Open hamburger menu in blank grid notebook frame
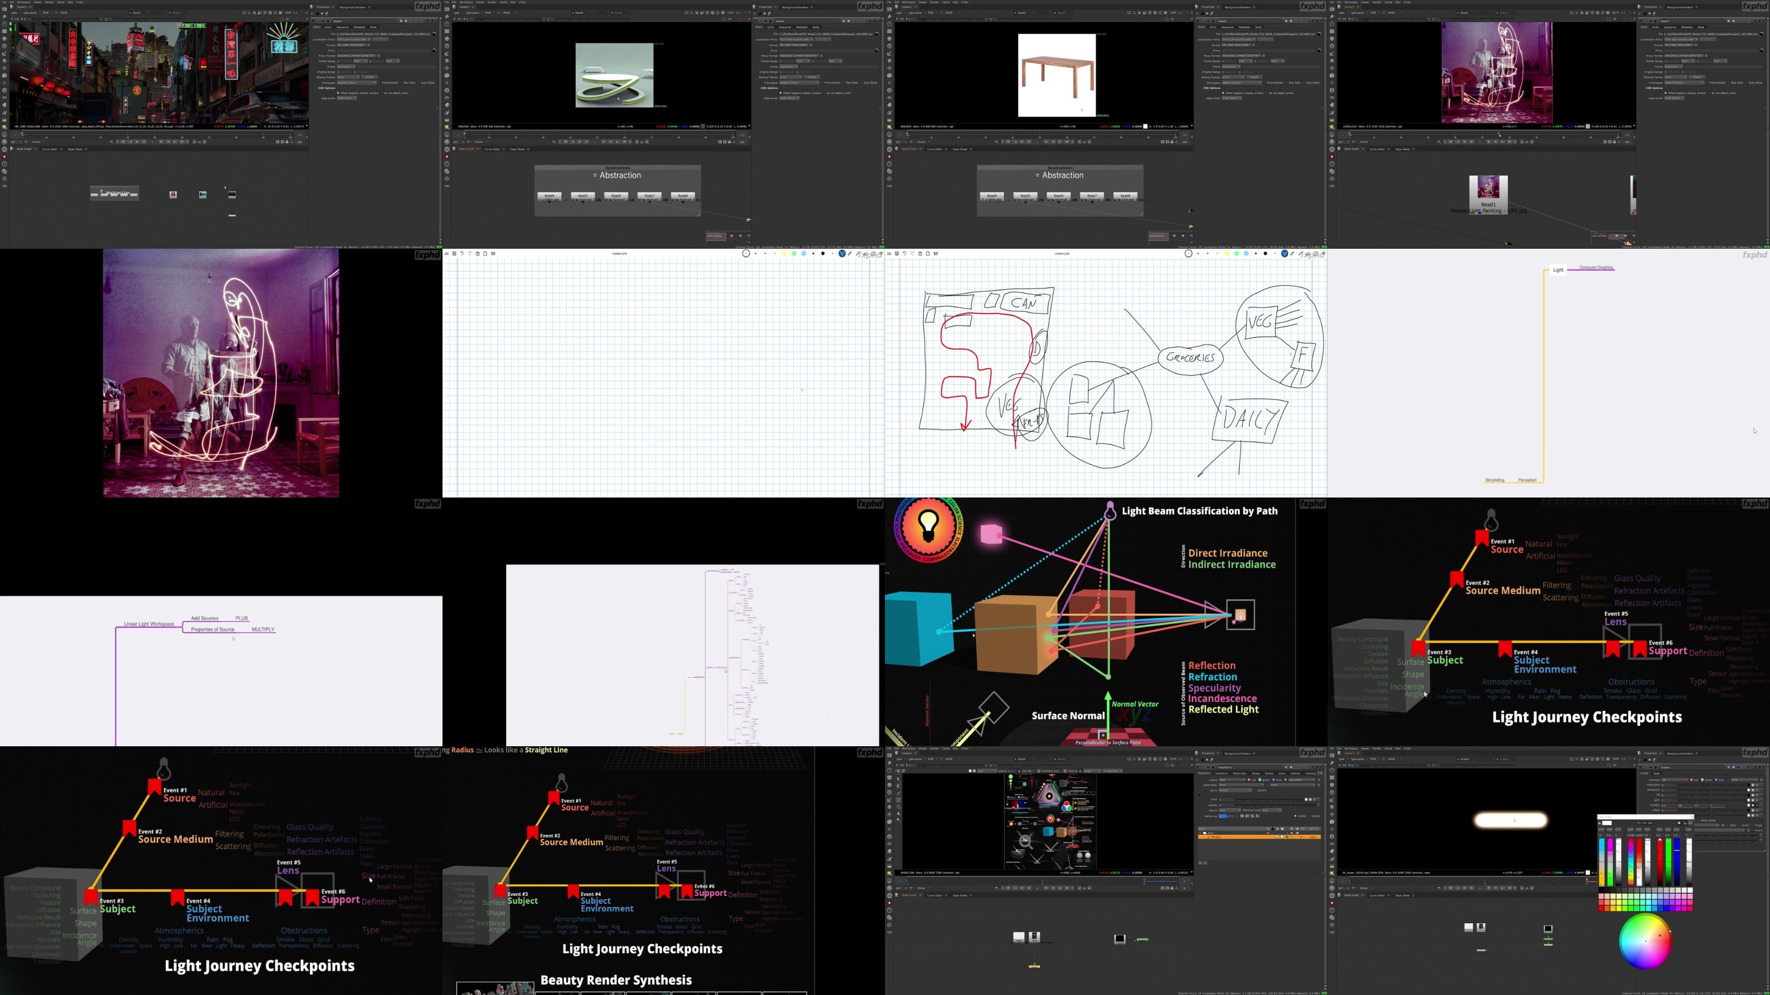Image resolution: width=1770 pixels, height=995 pixels. point(447,253)
